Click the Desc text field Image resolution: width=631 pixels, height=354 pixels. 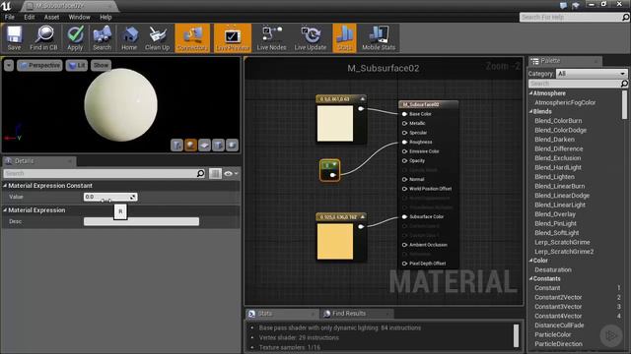[x=141, y=221]
